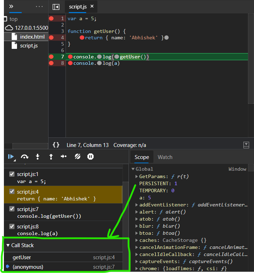Expand the atob function entry
The image size is (254, 273).
point(137,219)
